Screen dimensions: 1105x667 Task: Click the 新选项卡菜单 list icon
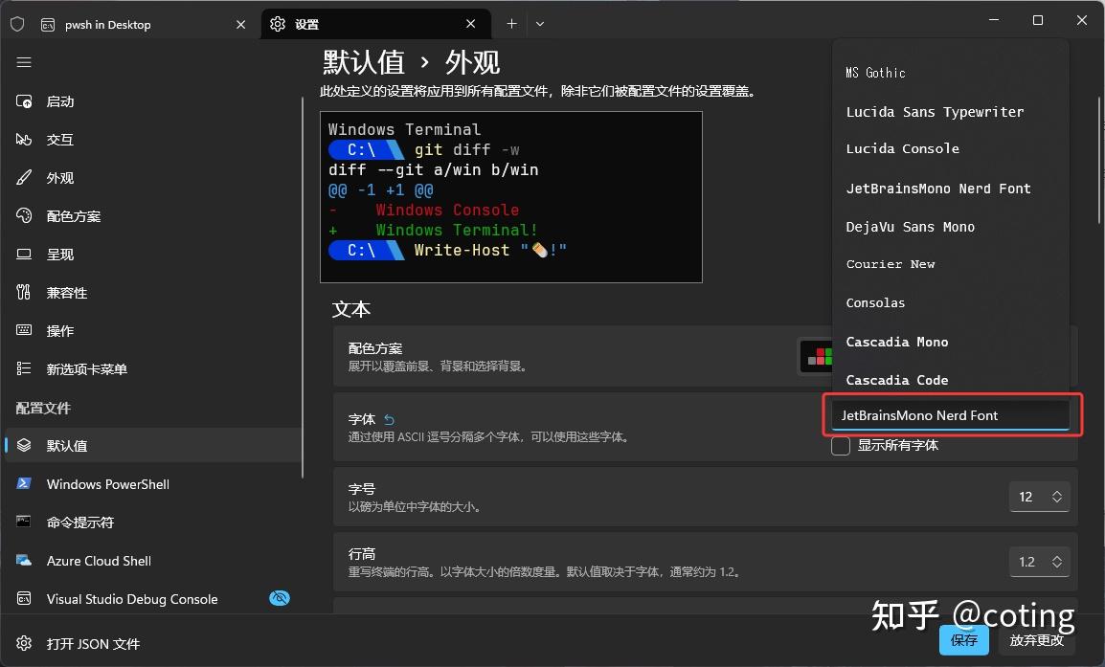(24, 368)
